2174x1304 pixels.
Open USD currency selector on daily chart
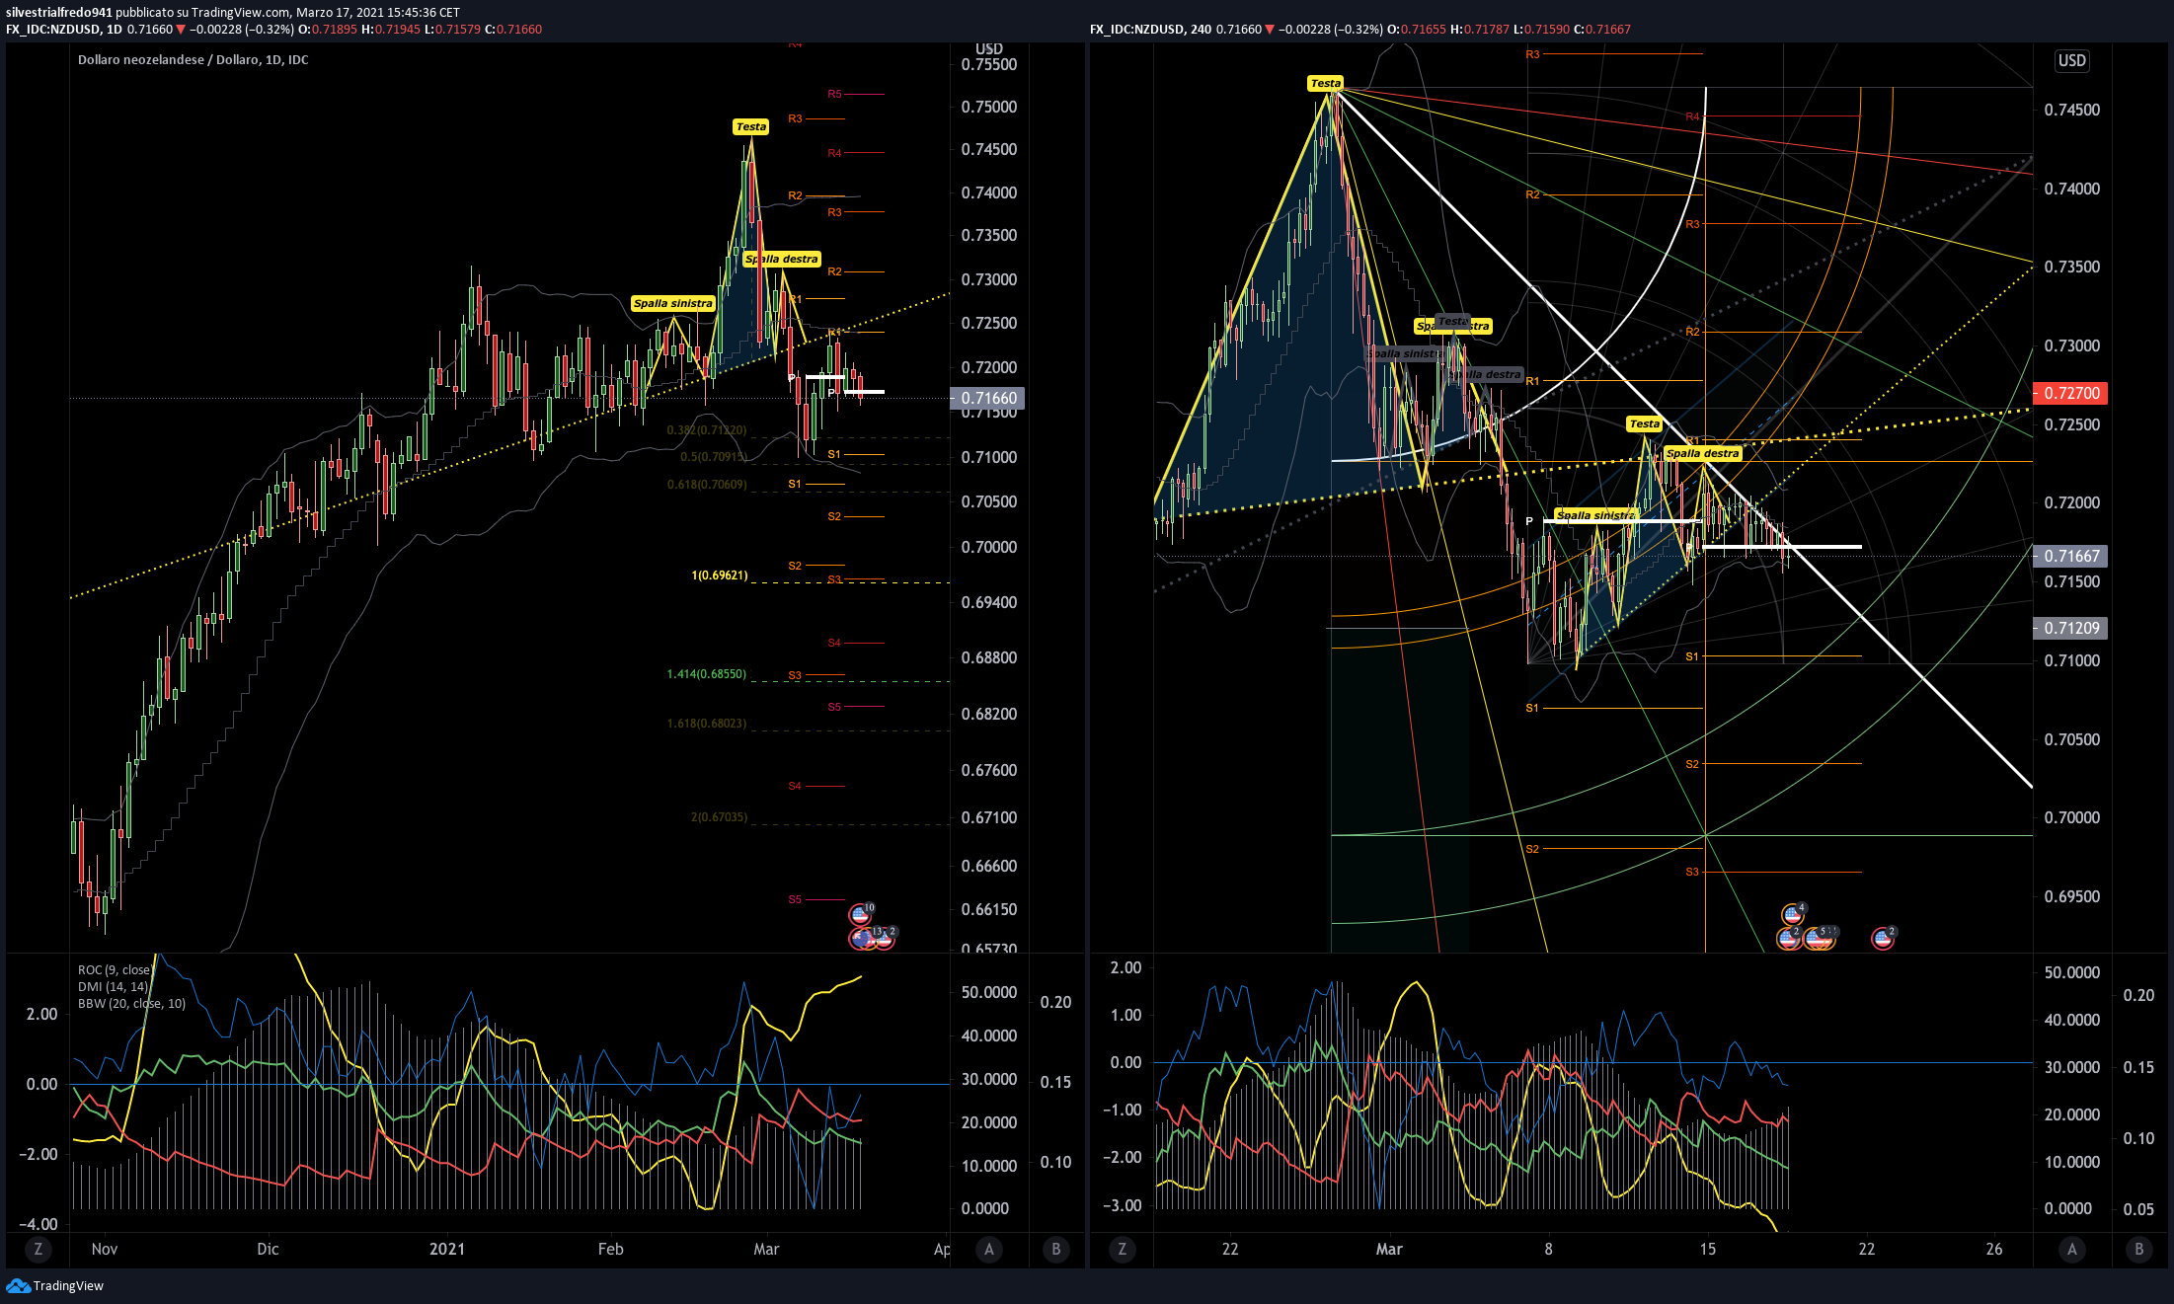point(989,48)
